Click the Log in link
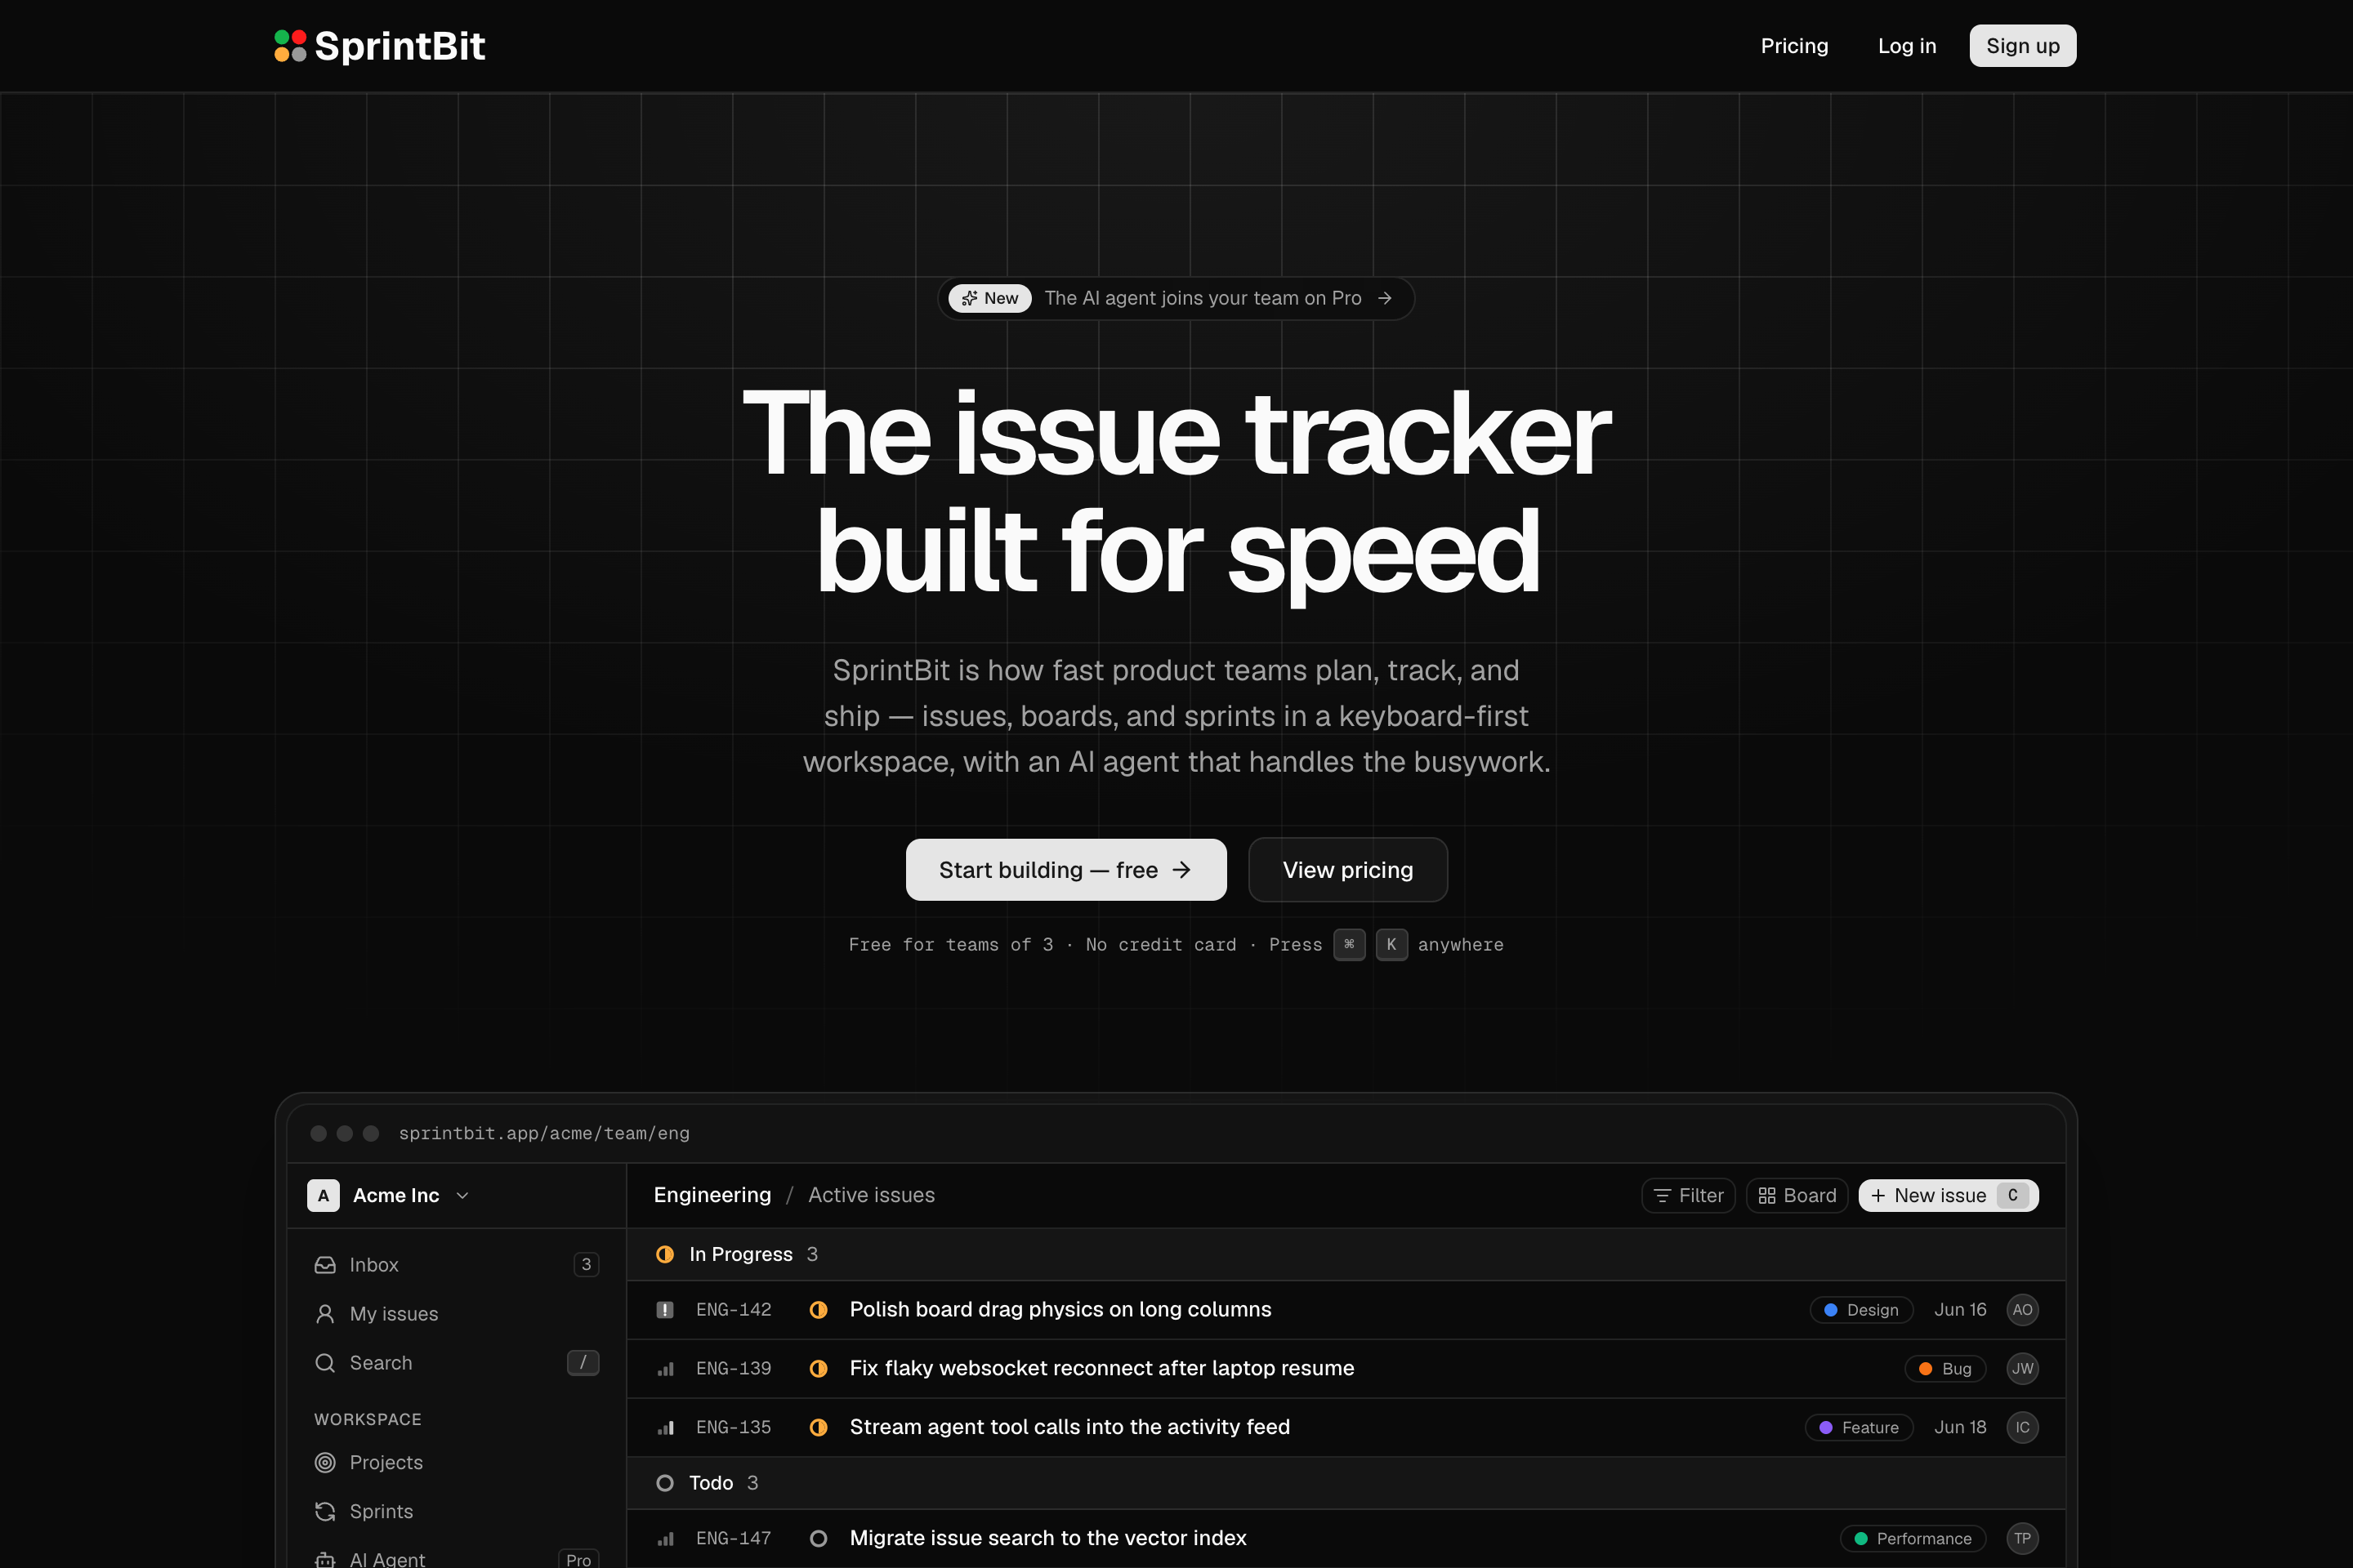The width and height of the screenshot is (2353, 1568). 1907,46
